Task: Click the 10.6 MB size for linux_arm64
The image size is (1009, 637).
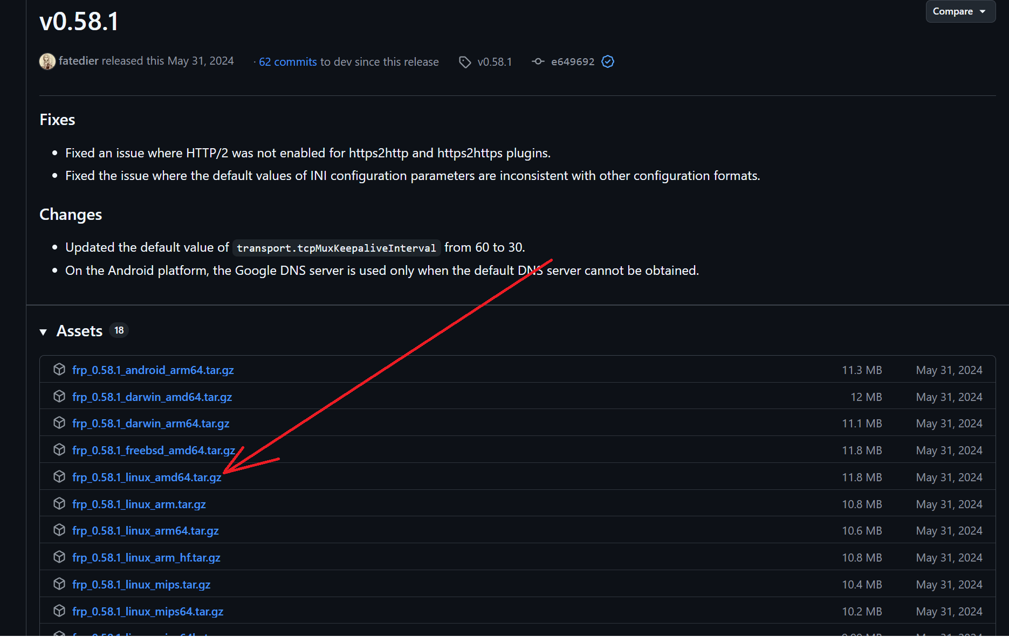Action: click(862, 531)
